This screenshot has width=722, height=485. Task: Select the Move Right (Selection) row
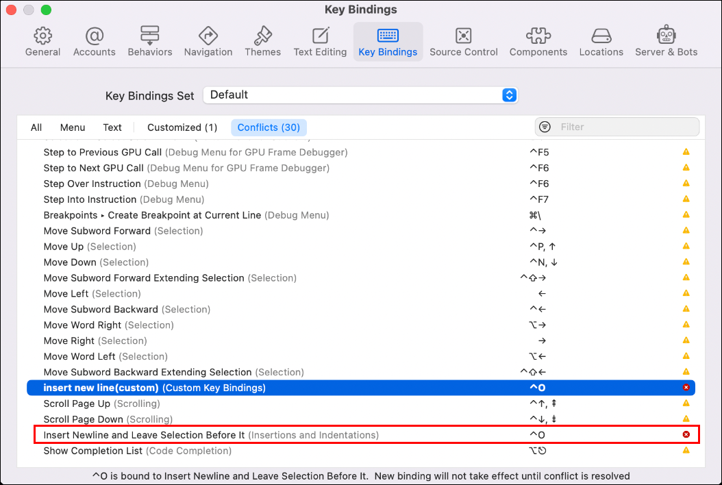tap(361, 341)
